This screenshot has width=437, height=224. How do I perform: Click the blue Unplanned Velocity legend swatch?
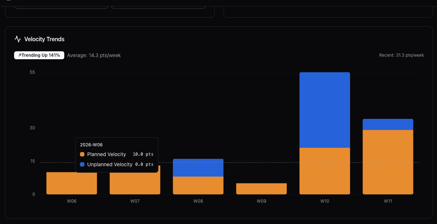point(82,164)
